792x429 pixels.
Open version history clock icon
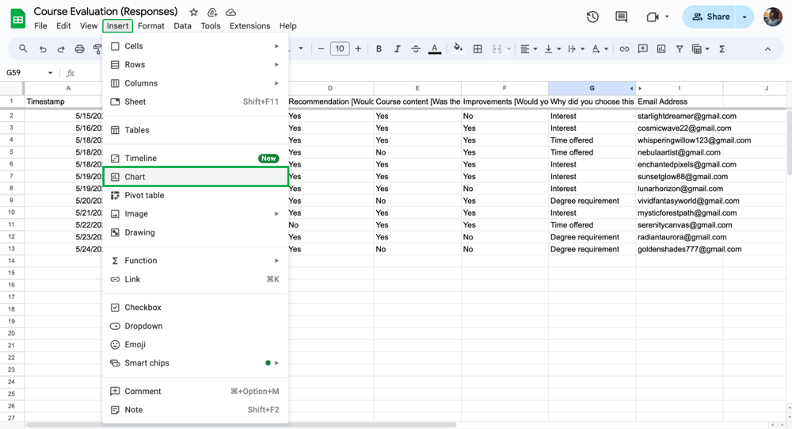(592, 17)
